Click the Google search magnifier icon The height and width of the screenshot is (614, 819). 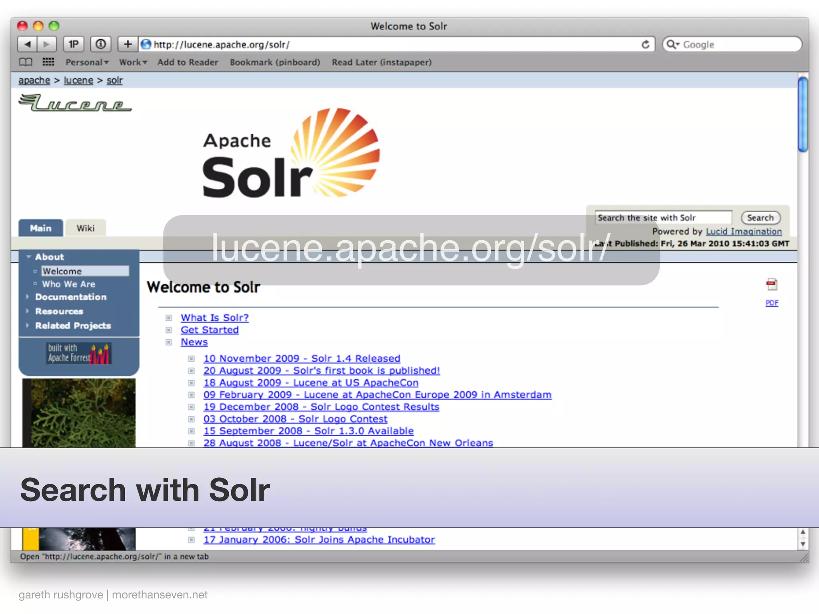(x=673, y=44)
